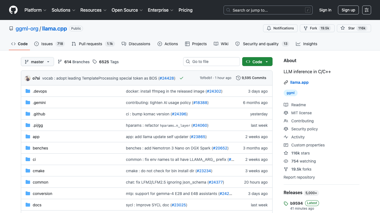Go to the GitHub homepage logo
This screenshot has width=380, height=213.
click(x=13, y=10)
